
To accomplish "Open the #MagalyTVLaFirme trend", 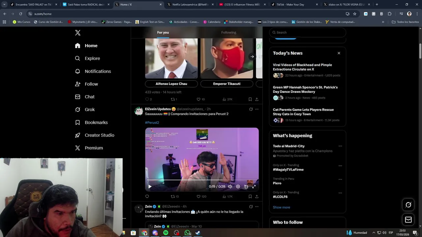I will click(x=288, y=170).
